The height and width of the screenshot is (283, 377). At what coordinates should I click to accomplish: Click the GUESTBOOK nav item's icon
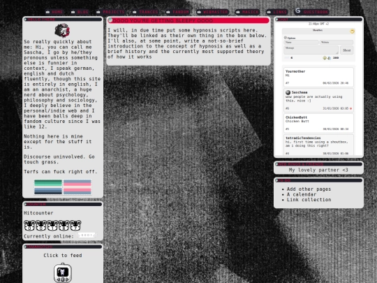(298, 10)
